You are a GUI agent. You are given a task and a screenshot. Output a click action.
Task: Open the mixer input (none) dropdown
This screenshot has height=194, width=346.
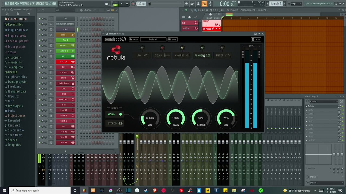324,101
